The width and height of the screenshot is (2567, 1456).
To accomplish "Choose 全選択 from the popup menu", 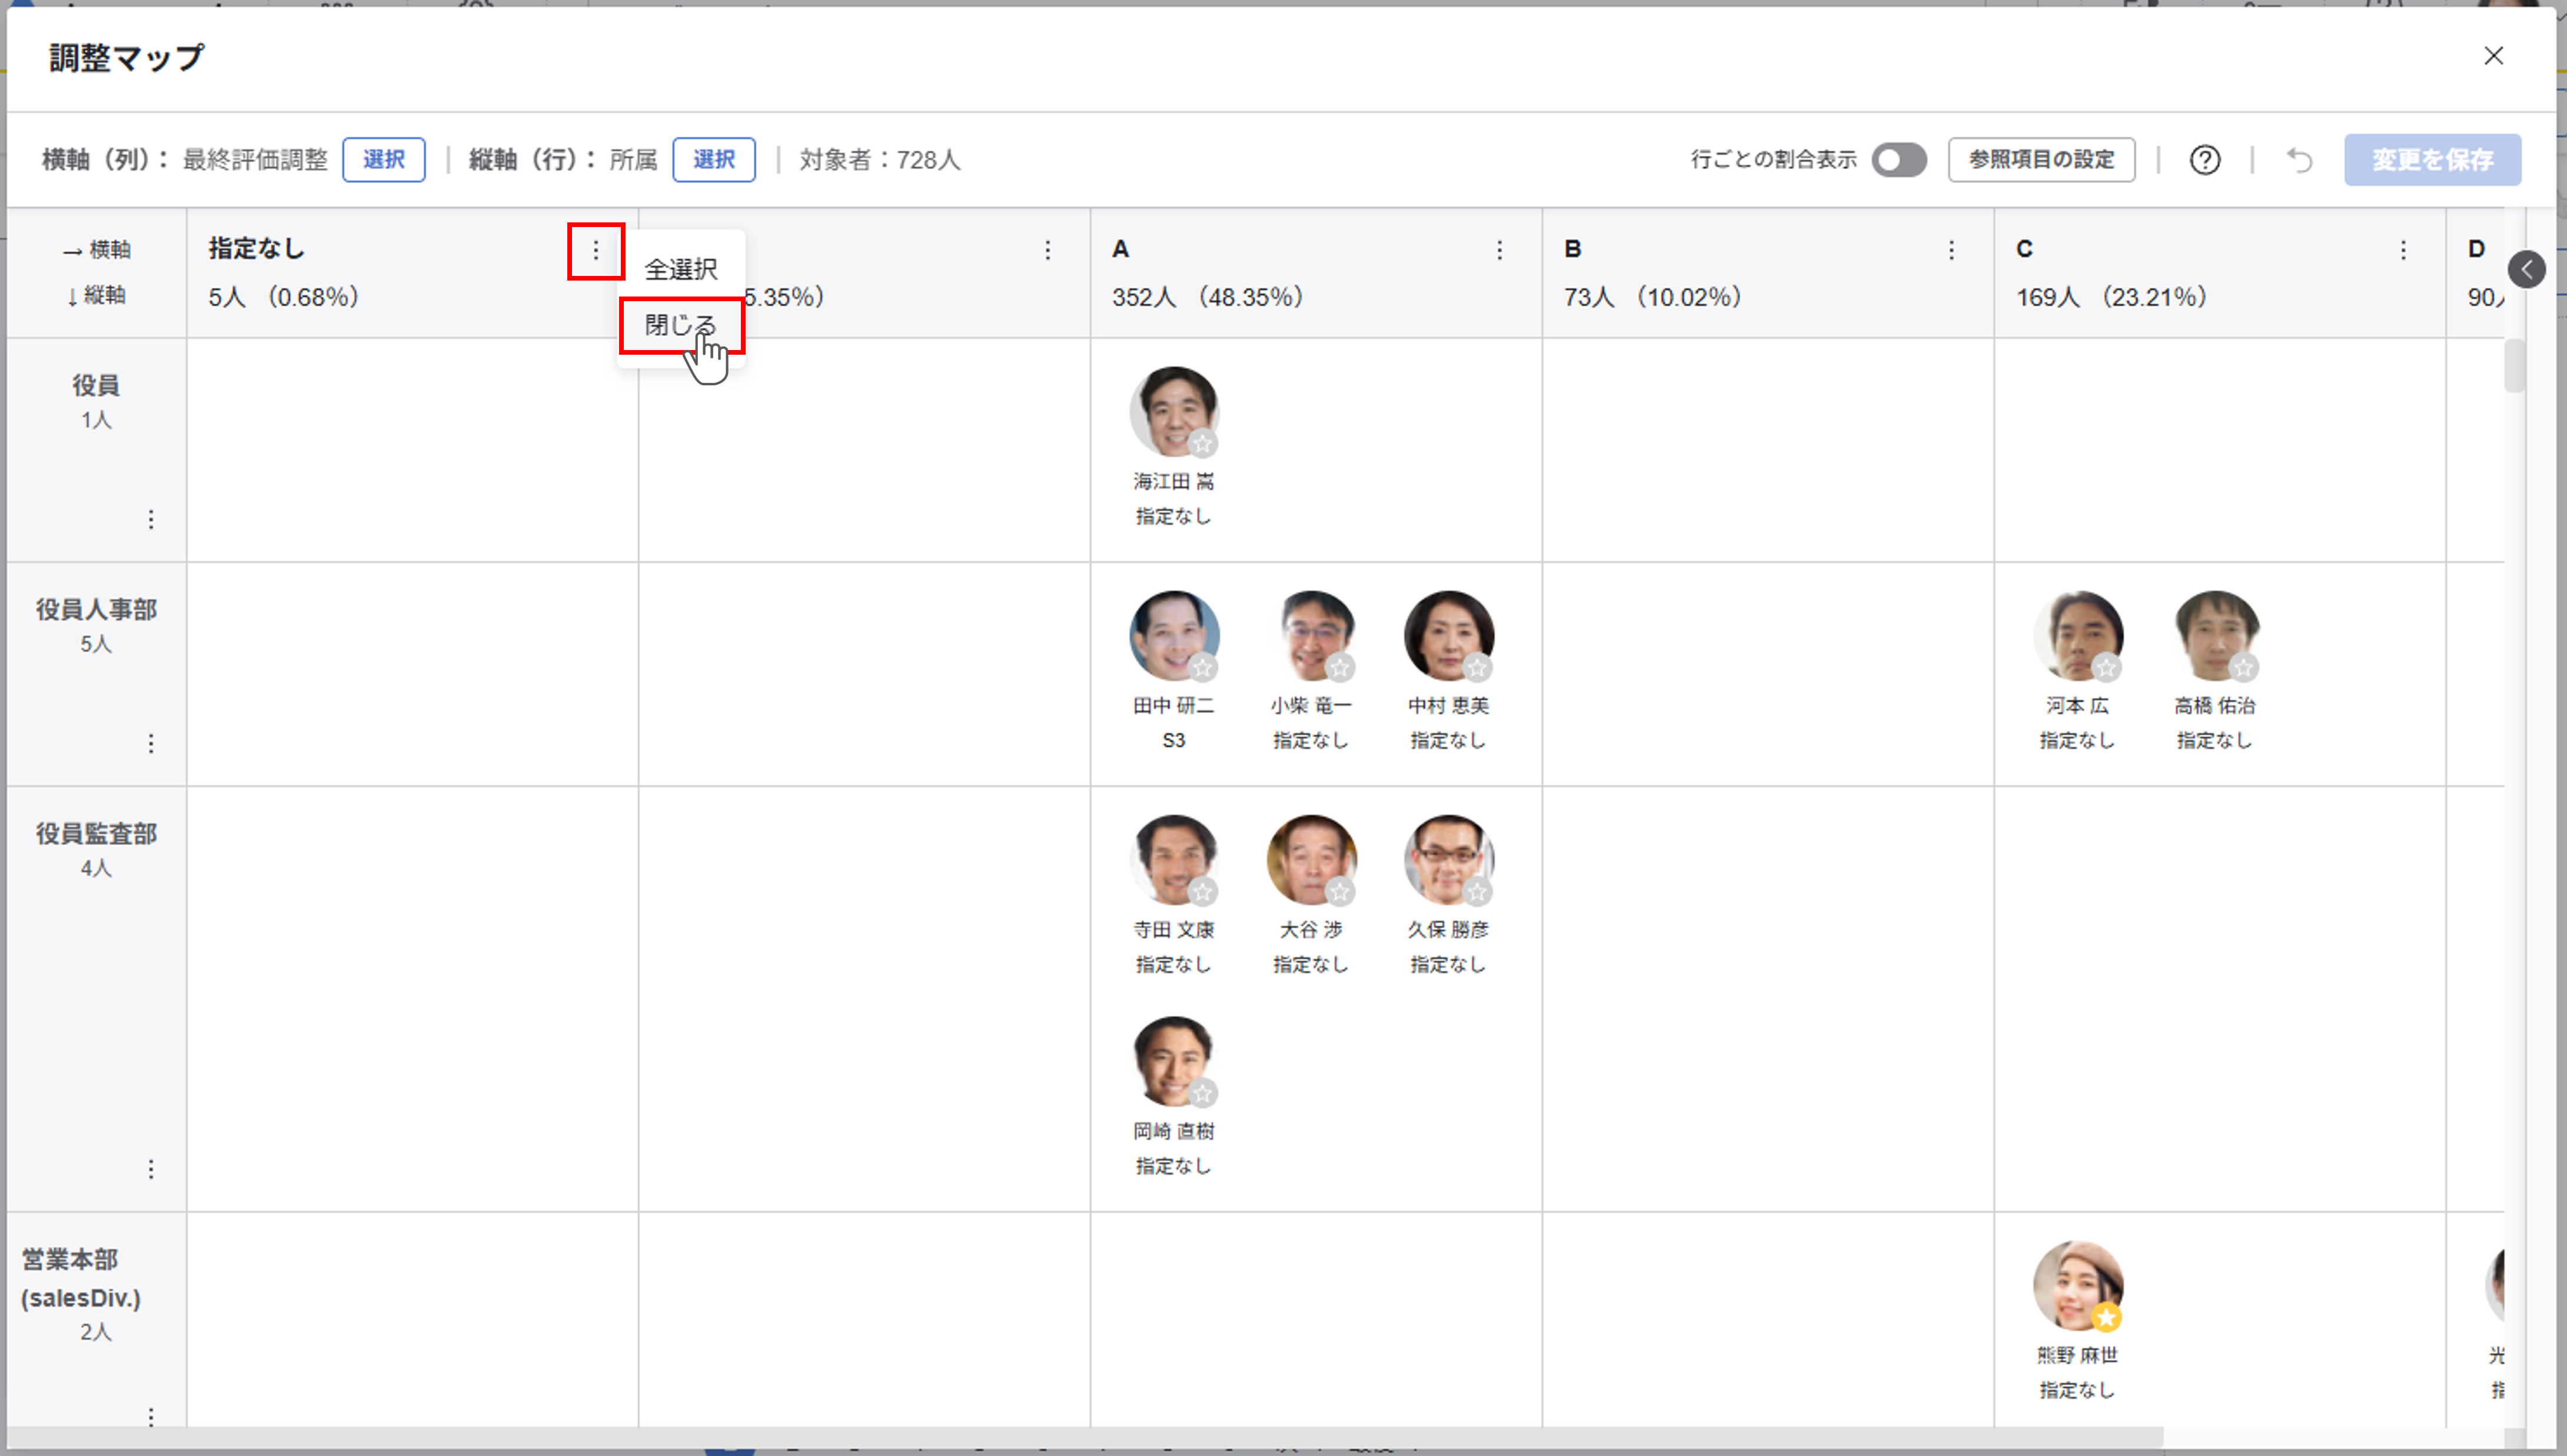I will click(680, 269).
